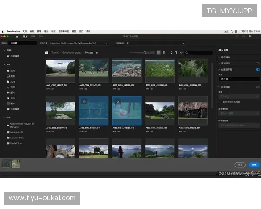Enable the 自动转录 toggle
This screenshot has height=209, width=261.
pyautogui.click(x=258, y=87)
